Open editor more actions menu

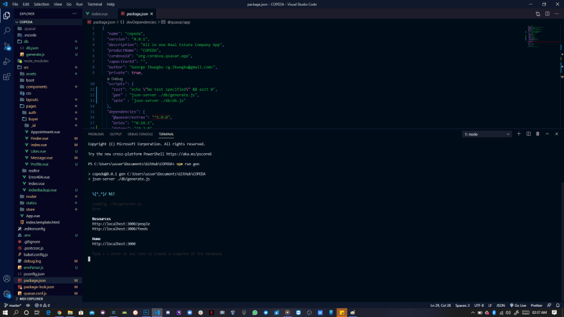point(556,13)
